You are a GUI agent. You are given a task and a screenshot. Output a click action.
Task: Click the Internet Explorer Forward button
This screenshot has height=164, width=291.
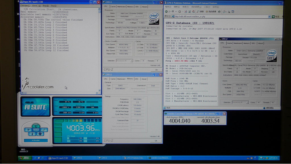click(180, 11)
